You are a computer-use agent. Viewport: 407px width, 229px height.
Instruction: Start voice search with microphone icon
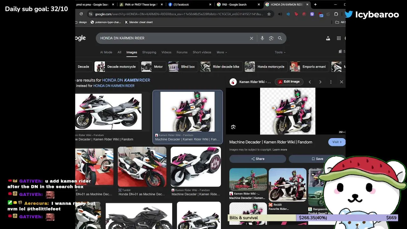pyautogui.click(x=262, y=38)
